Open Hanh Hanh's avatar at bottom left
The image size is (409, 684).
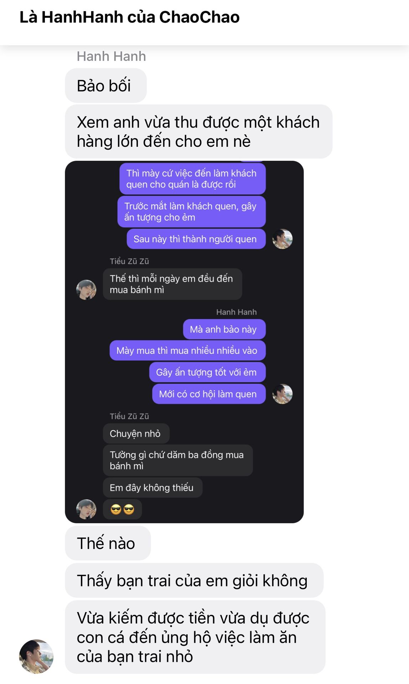pyautogui.click(x=36, y=656)
